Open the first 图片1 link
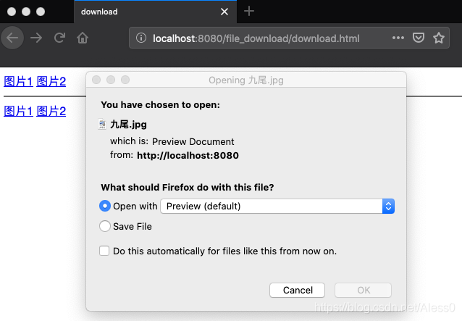This screenshot has height=321, width=462. pos(18,81)
